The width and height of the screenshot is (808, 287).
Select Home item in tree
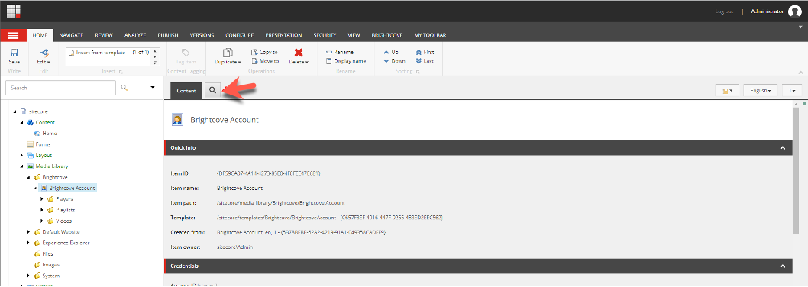click(x=49, y=134)
